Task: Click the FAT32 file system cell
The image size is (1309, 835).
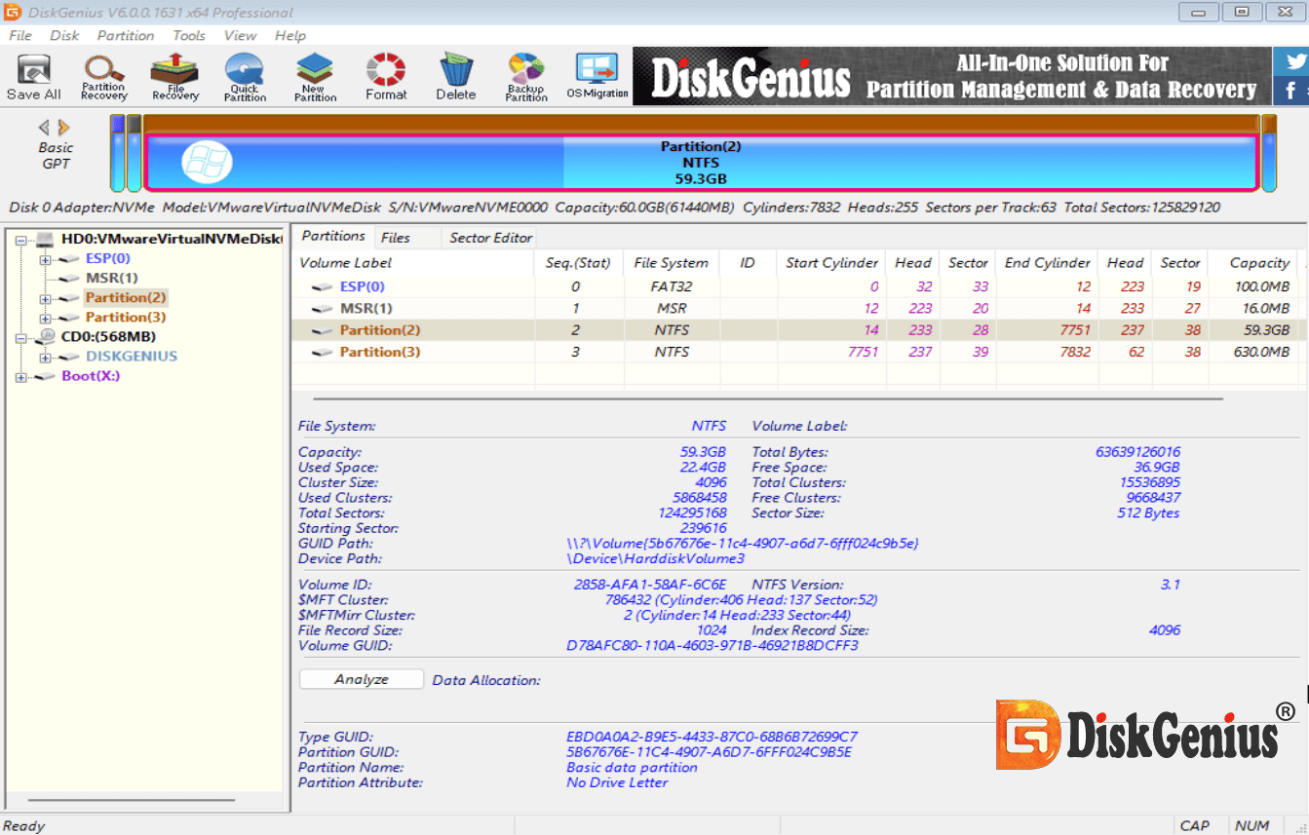Action: coord(671,287)
